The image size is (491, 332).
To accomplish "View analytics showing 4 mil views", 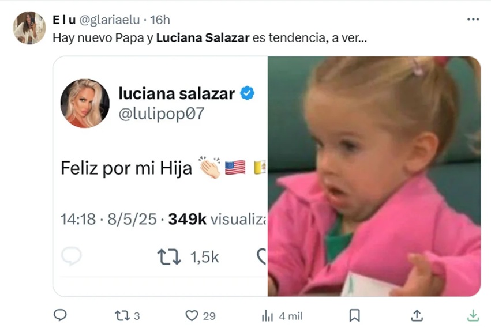I will 282,316.
